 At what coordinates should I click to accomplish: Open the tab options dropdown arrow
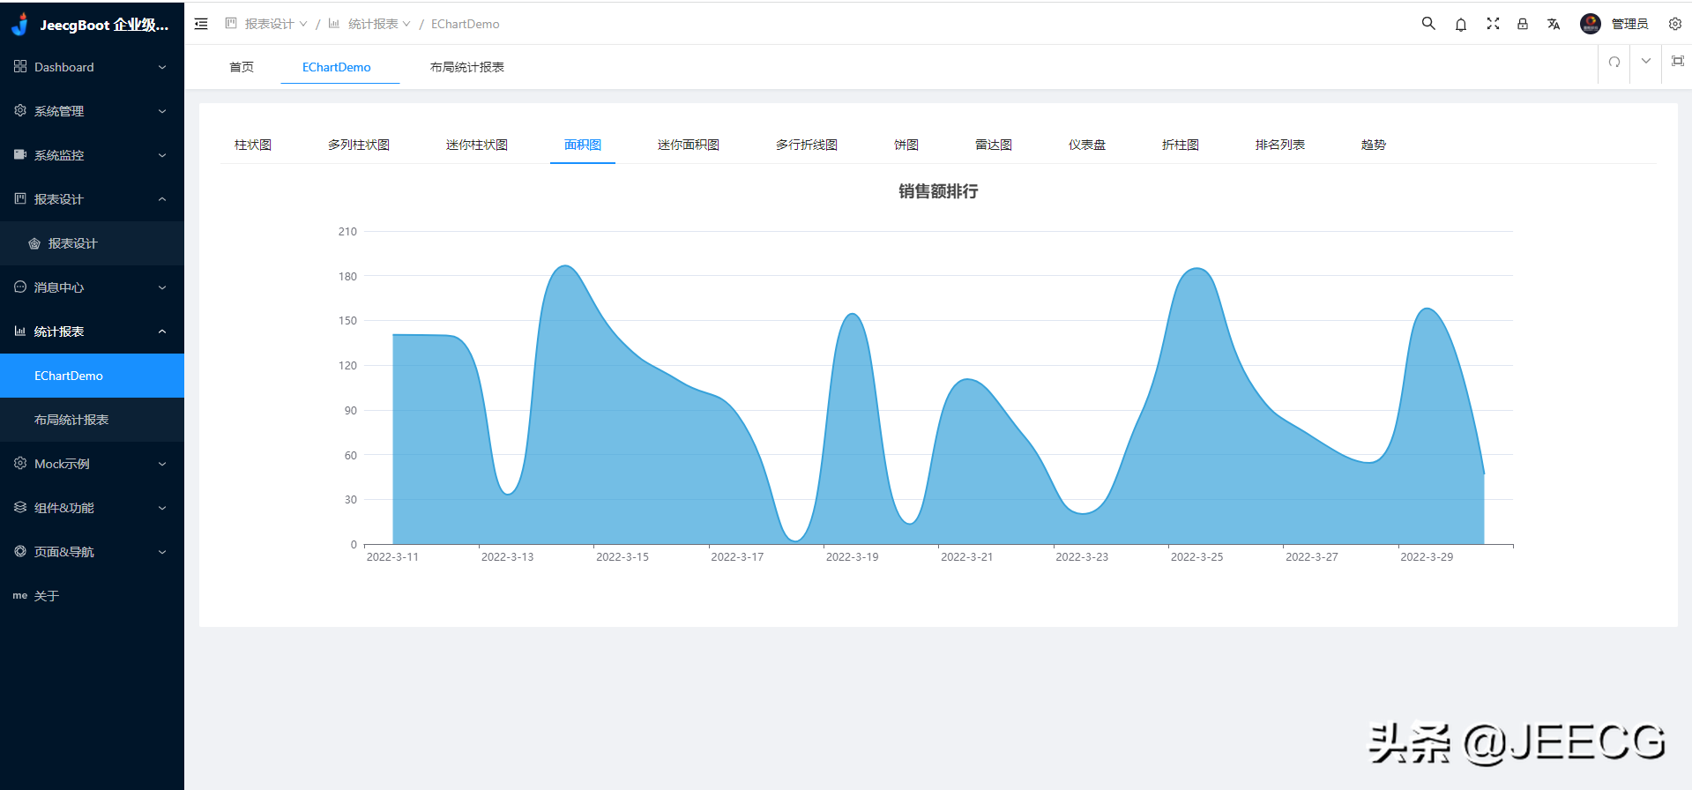pos(1646,62)
